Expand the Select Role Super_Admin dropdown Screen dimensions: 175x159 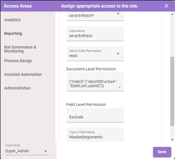tap(27, 151)
